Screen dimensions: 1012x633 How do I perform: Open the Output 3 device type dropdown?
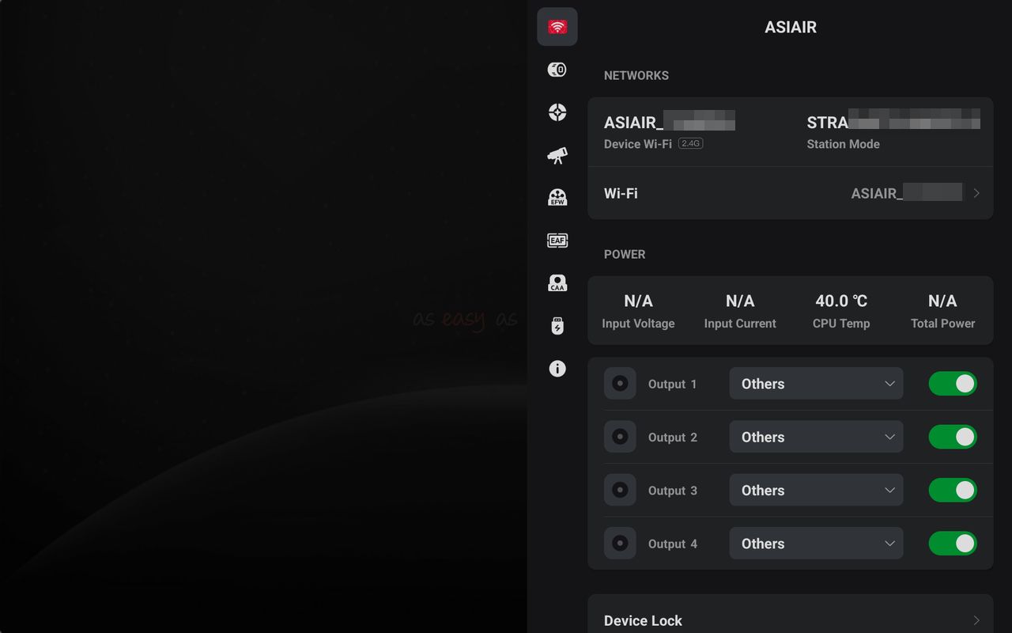[816, 491]
